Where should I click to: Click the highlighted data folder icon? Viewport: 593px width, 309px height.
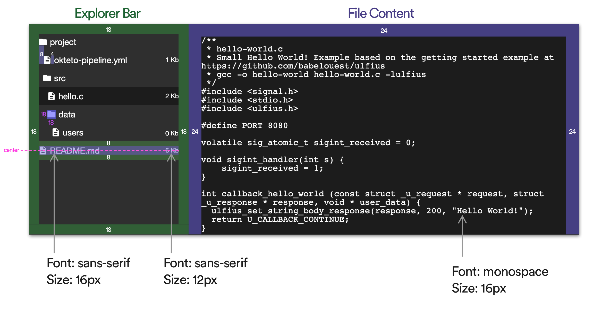coord(52,114)
